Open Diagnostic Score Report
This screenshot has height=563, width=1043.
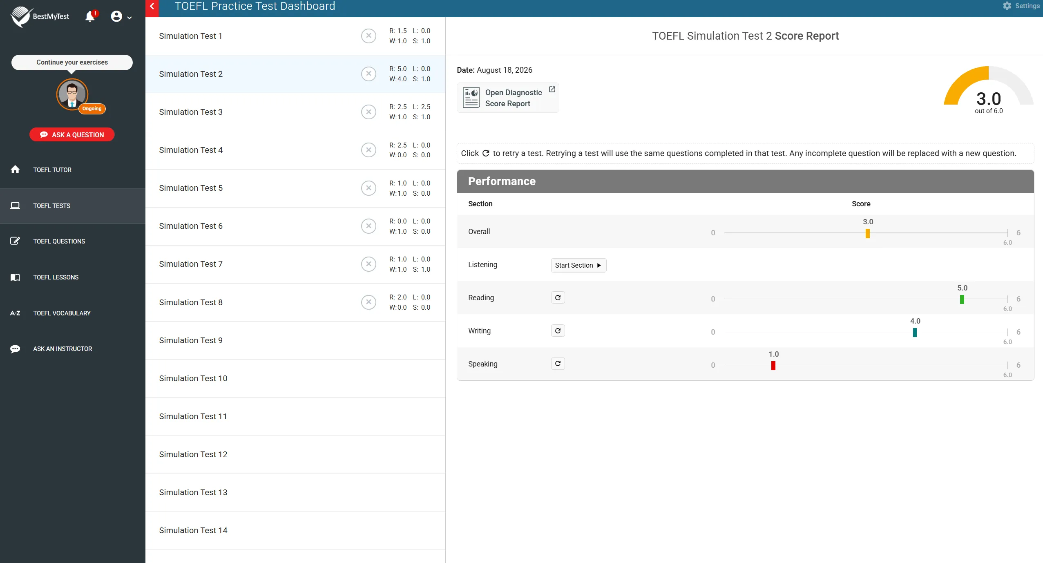coord(508,98)
